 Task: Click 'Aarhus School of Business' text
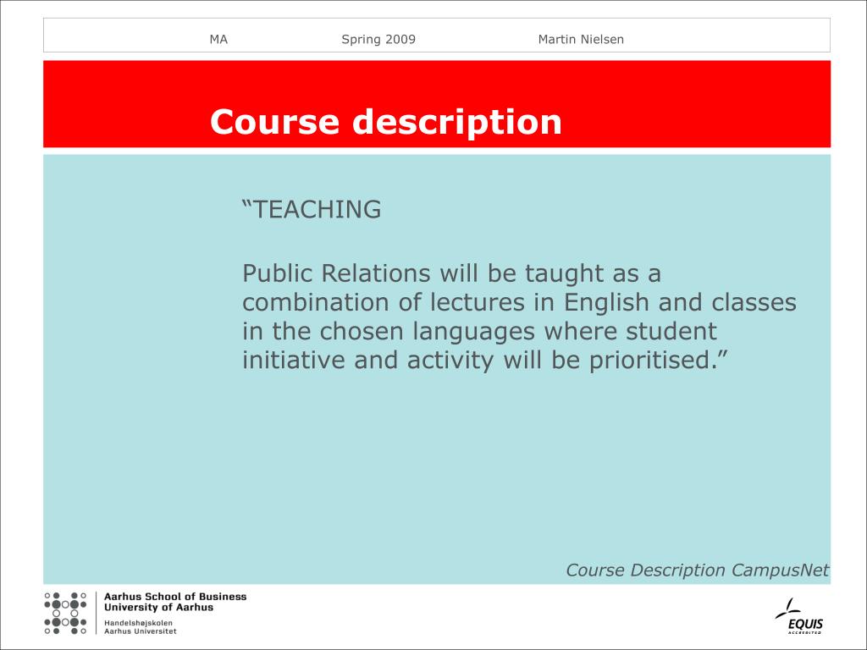coord(175,597)
